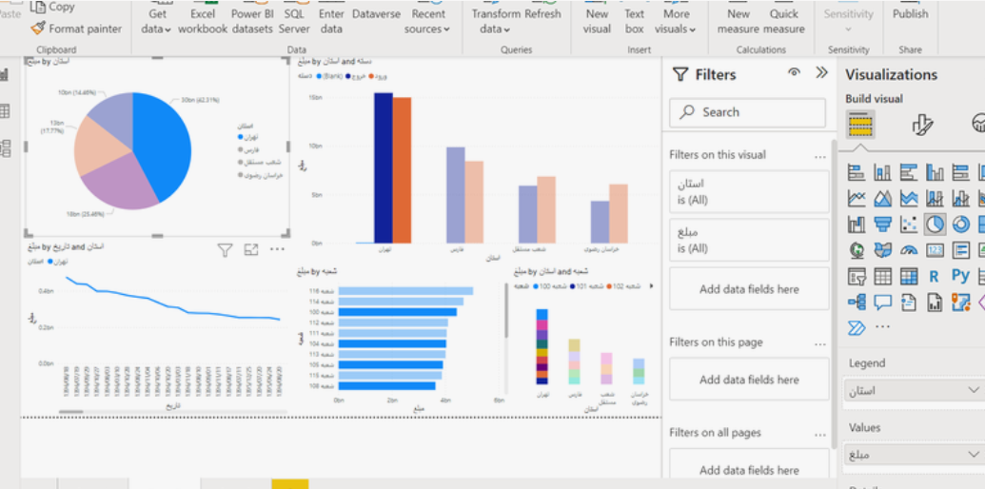The image size is (985, 489).
Task: Select the slicer visual
Action: coord(857,276)
